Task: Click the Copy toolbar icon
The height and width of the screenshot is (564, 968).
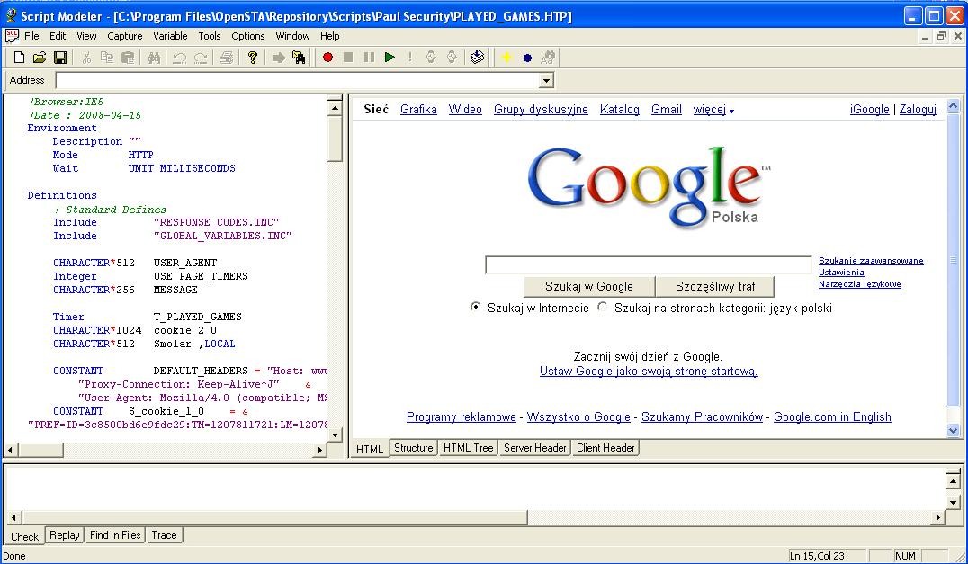Action: (x=107, y=58)
